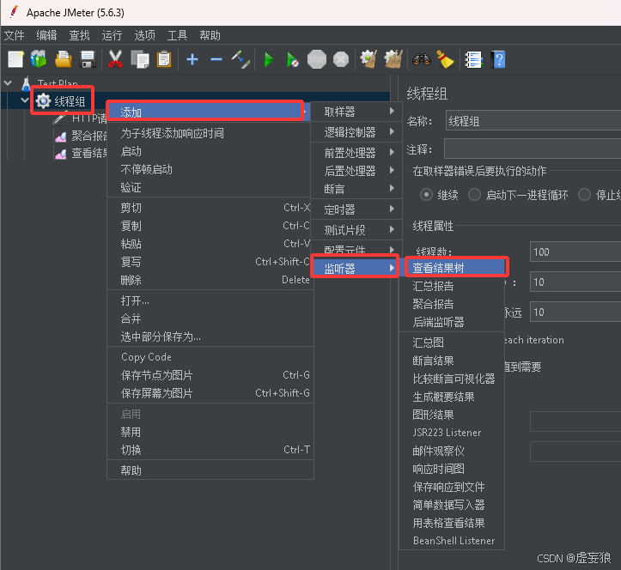This screenshot has width=621, height=570.
Task: Click the Clear gear broom icon
Action: click(x=368, y=59)
